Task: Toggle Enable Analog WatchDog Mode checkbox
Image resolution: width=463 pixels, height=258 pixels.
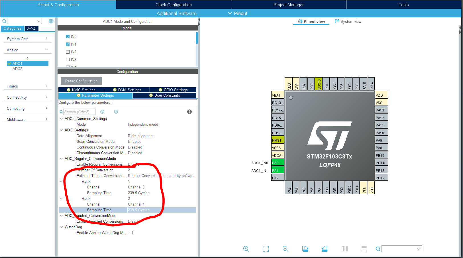Action: 131,233
